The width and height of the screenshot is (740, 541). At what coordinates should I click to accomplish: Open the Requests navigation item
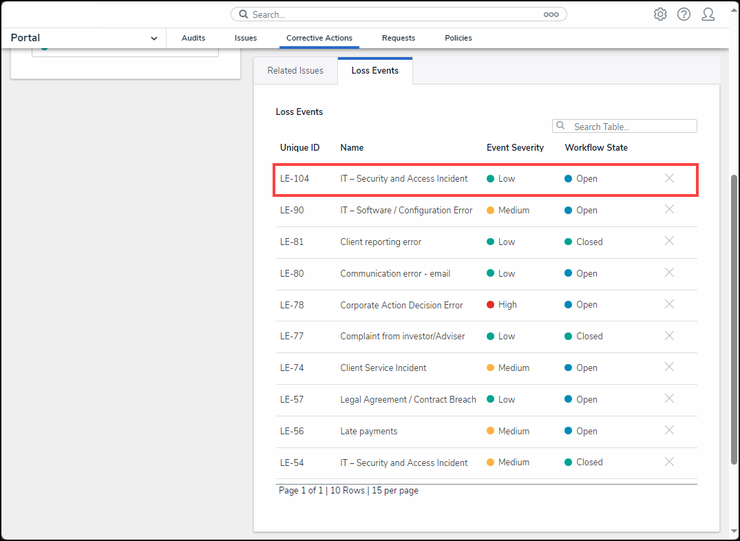click(399, 39)
